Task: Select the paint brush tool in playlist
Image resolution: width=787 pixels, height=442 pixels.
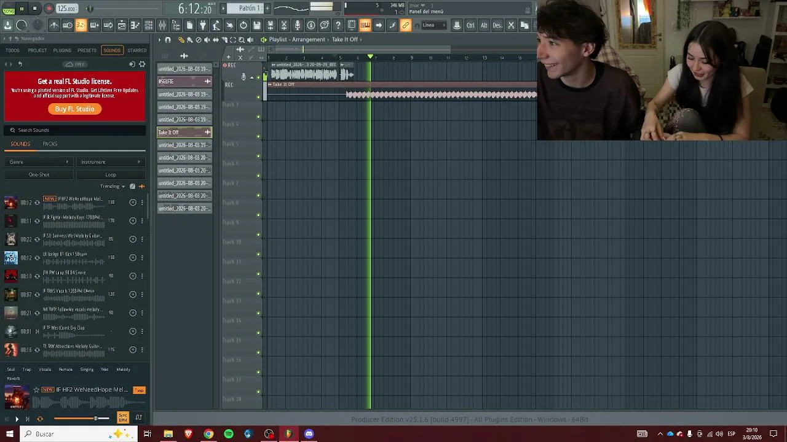Action: [189, 39]
